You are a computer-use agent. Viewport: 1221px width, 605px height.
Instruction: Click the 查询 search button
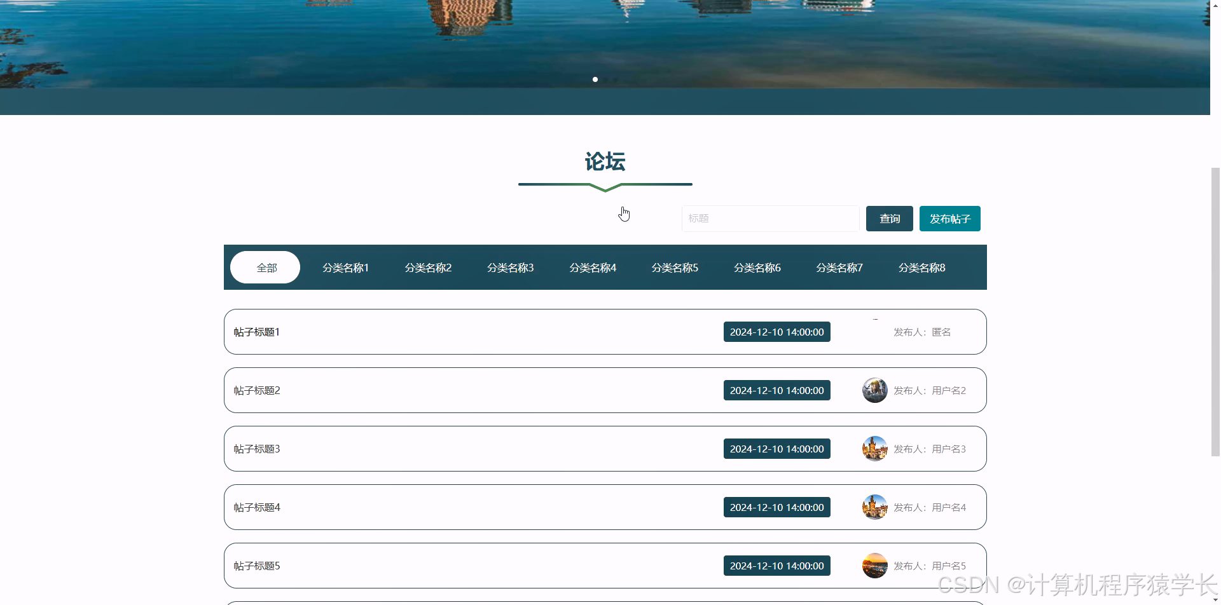click(x=888, y=218)
